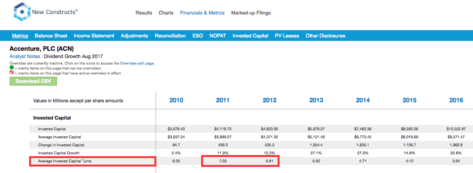Switch to the Balance Sheet tab
The width and height of the screenshot is (473, 173).
tap(51, 36)
